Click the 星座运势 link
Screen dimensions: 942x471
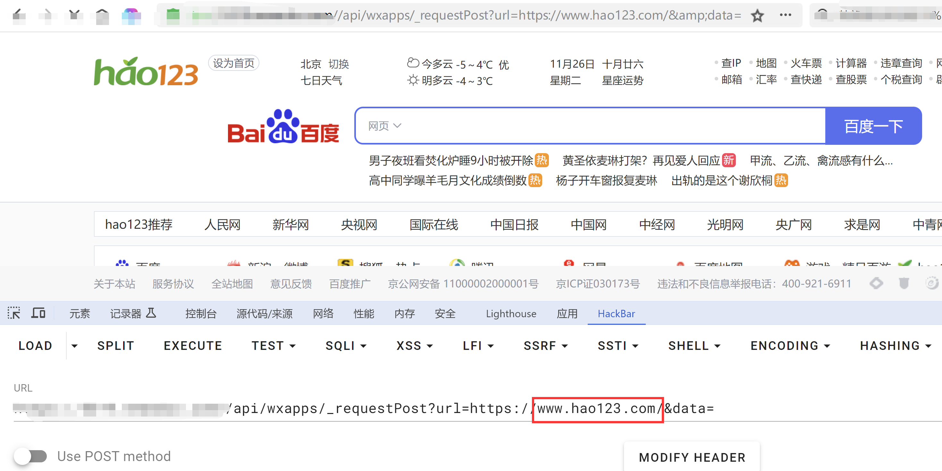coord(622,80)
